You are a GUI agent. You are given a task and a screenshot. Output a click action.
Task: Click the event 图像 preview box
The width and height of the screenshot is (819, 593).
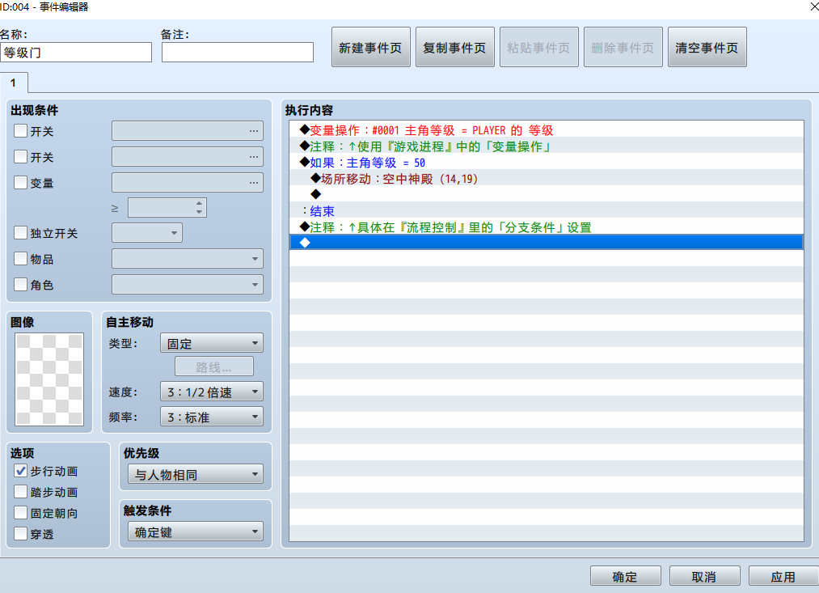[x=49, y=379]
